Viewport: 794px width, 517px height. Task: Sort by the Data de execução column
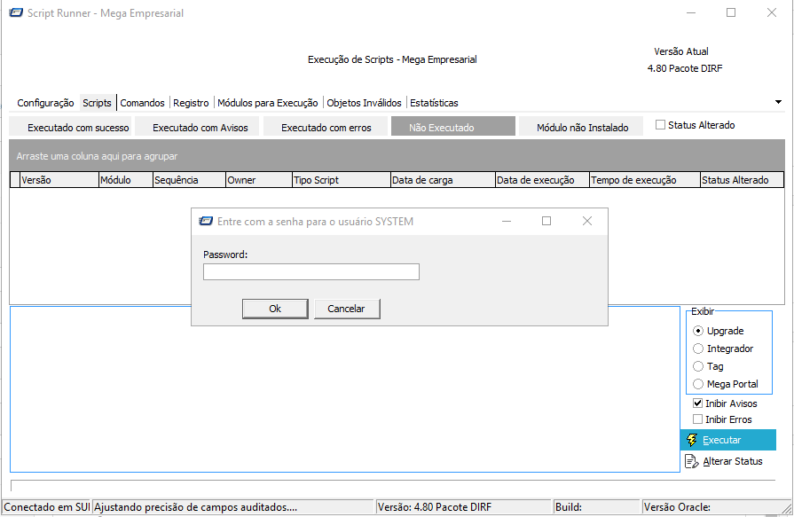(x=542, y=180)
